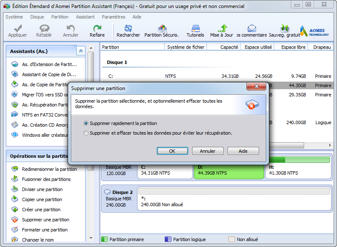Sort by Espace libre column header
This screenshot has height=247, width=337.
pos(291,47)
